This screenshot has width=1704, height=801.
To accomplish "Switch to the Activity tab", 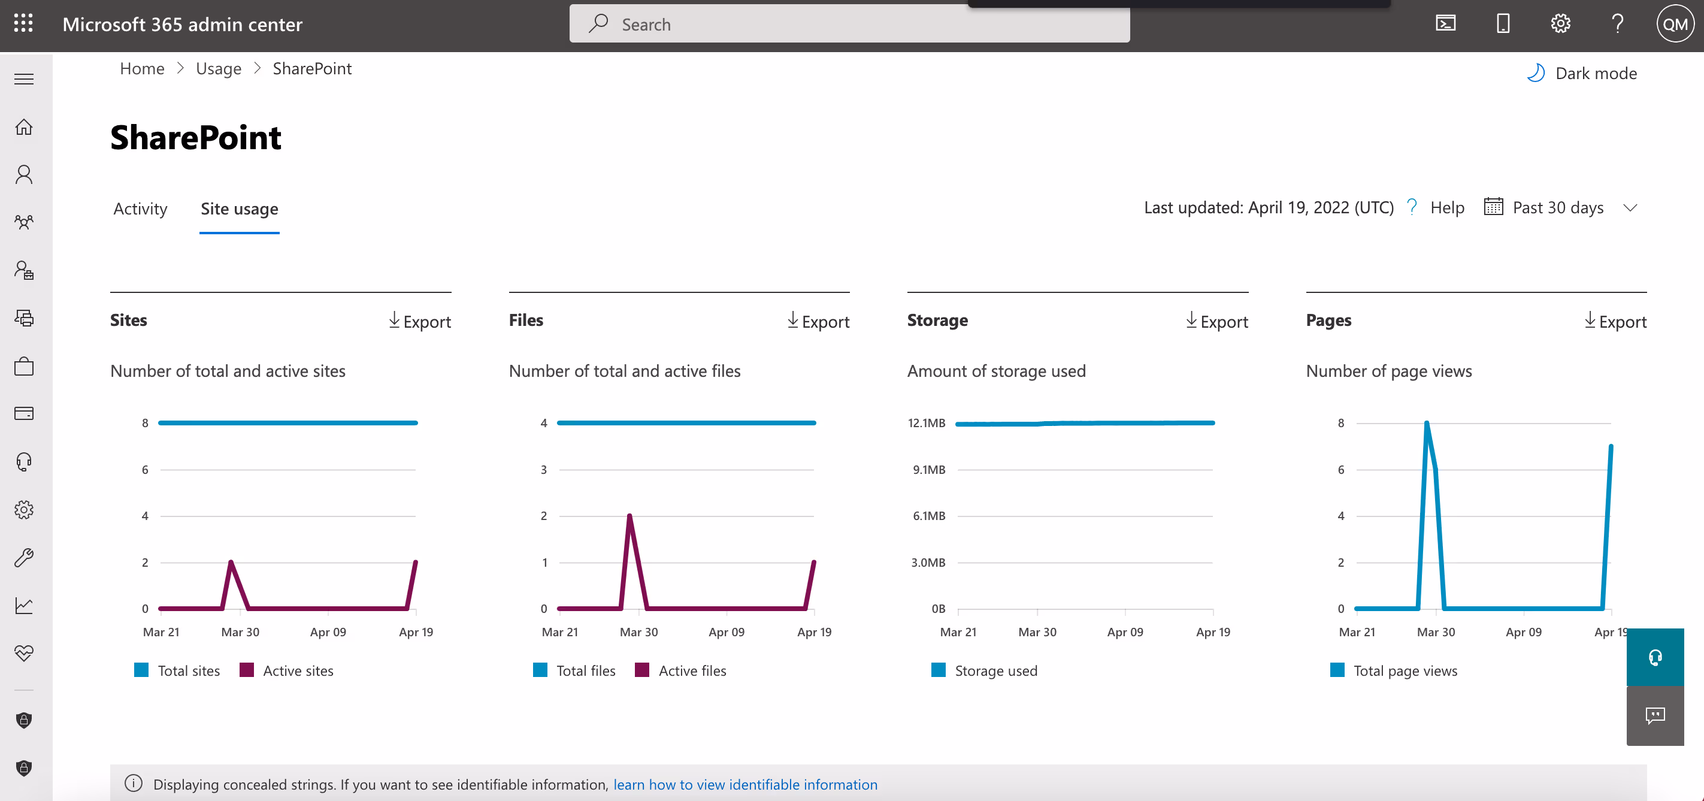I will click(140, 209).
